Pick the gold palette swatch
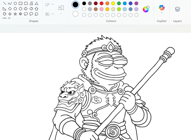This screenshot has height=140, width=191. tap(107, 9)
